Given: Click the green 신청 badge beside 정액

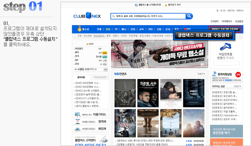Looking at the screenshot, I should pos(105,57).
